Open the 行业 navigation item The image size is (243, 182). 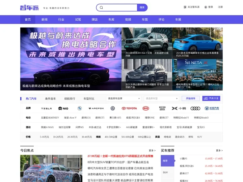click(x=61, y=20)
